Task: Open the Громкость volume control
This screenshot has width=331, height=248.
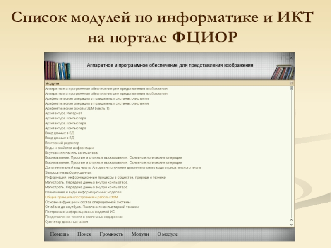Action: [x=111, y=234]
